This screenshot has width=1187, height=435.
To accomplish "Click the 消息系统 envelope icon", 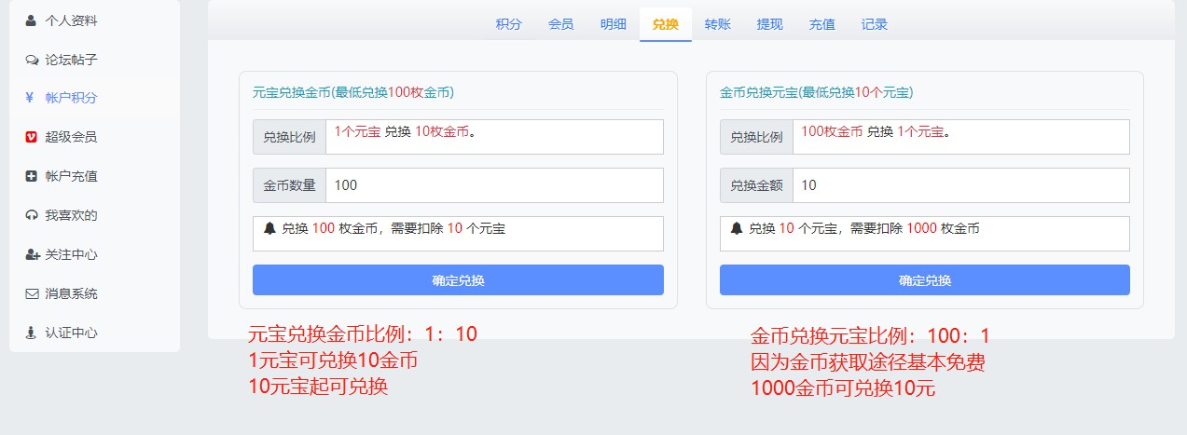I will click(x=32, y=293).
